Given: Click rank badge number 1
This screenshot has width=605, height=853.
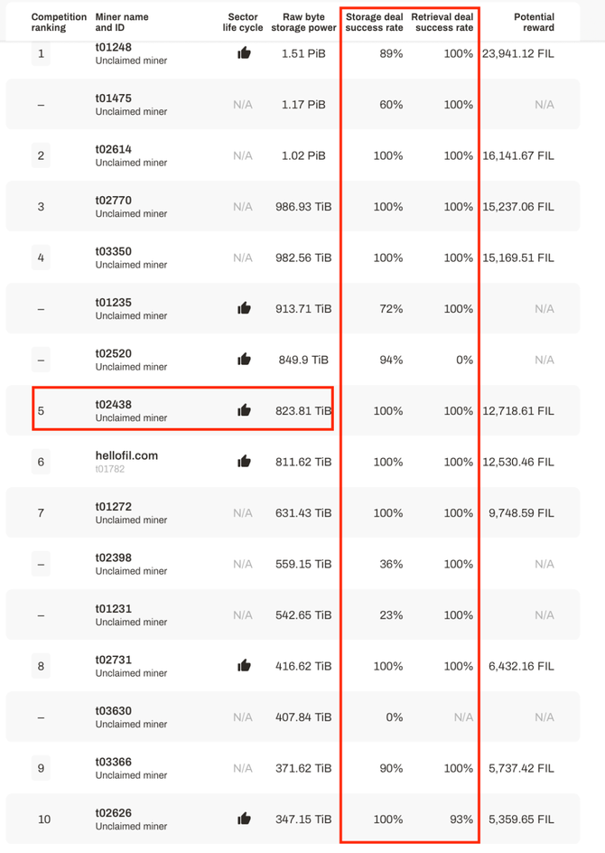Looking at the screenshot, I should pos(41,54).
